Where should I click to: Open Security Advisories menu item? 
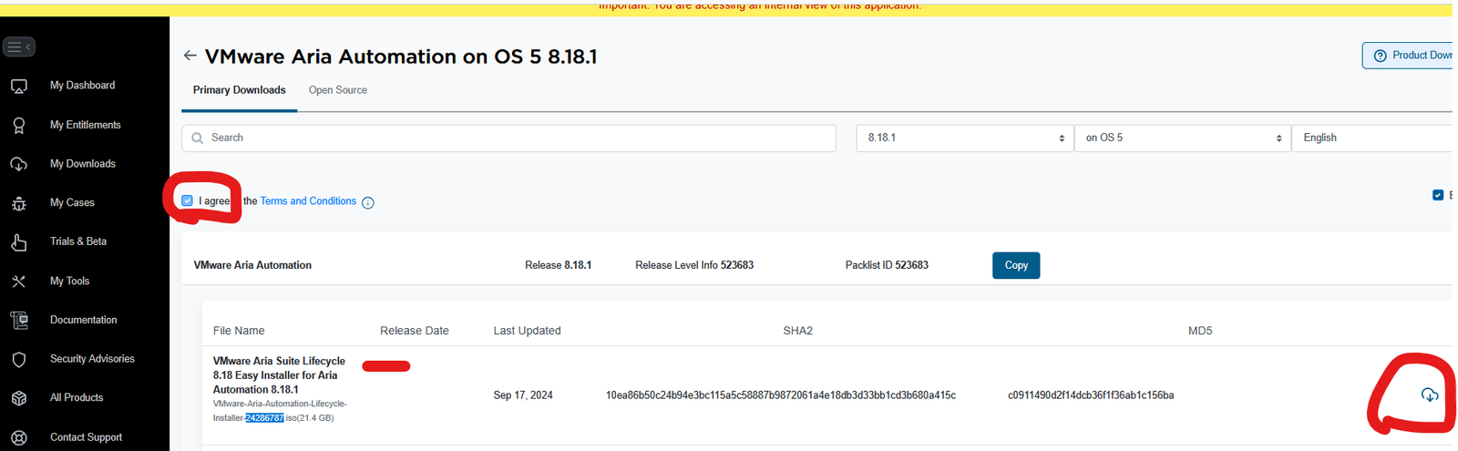(92, 359)
